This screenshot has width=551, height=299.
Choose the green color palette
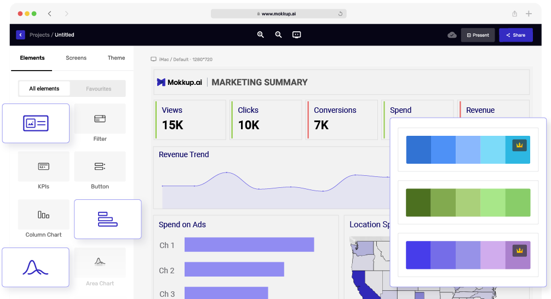click(x=468, y=203)
